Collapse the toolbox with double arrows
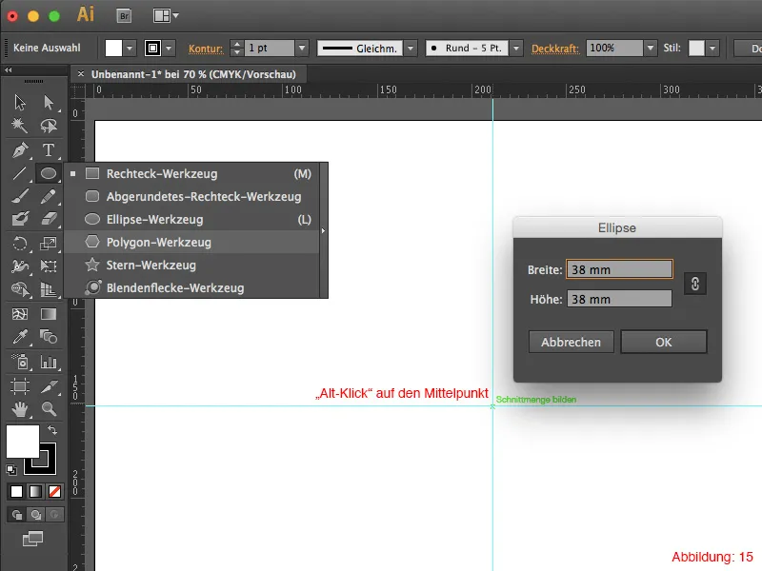 tap(9, 69)
